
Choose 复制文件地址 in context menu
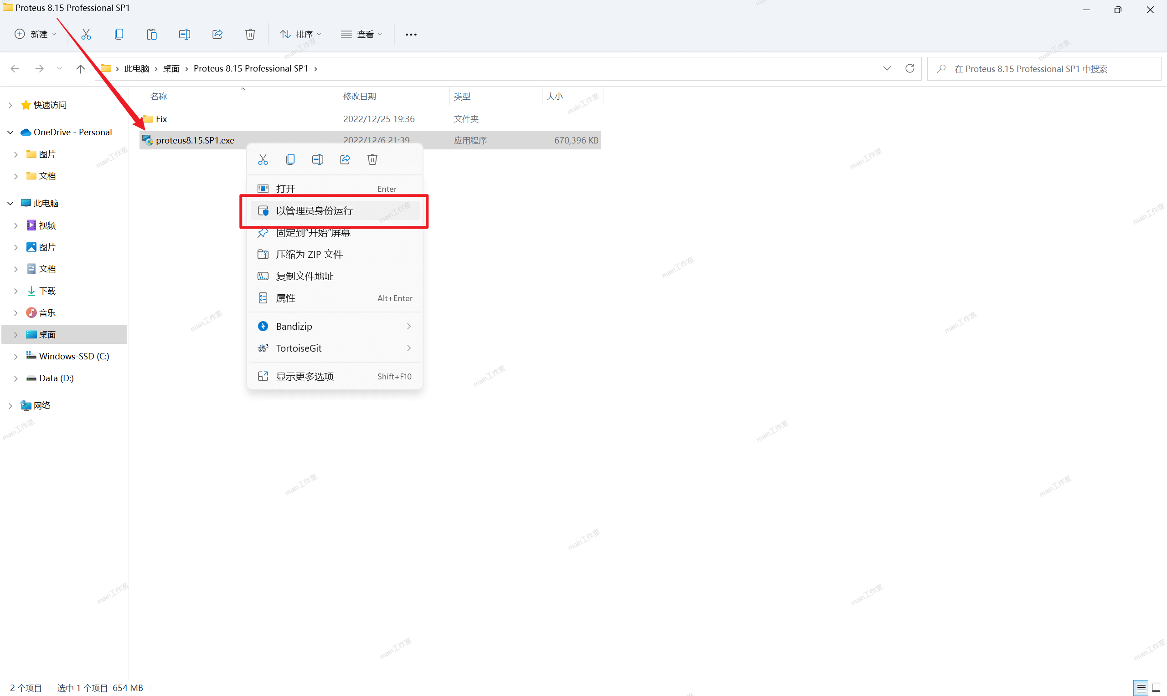click(335, 276)
